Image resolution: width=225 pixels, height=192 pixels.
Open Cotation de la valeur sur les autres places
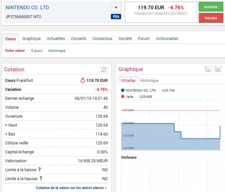click(x=71, y=188)
